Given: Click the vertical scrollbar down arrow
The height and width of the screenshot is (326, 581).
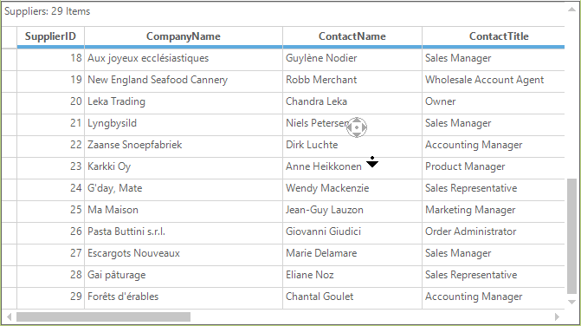Looking at the screenshot, I should [x=571, y=303].
